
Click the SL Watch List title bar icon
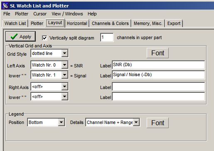[5, 6]
